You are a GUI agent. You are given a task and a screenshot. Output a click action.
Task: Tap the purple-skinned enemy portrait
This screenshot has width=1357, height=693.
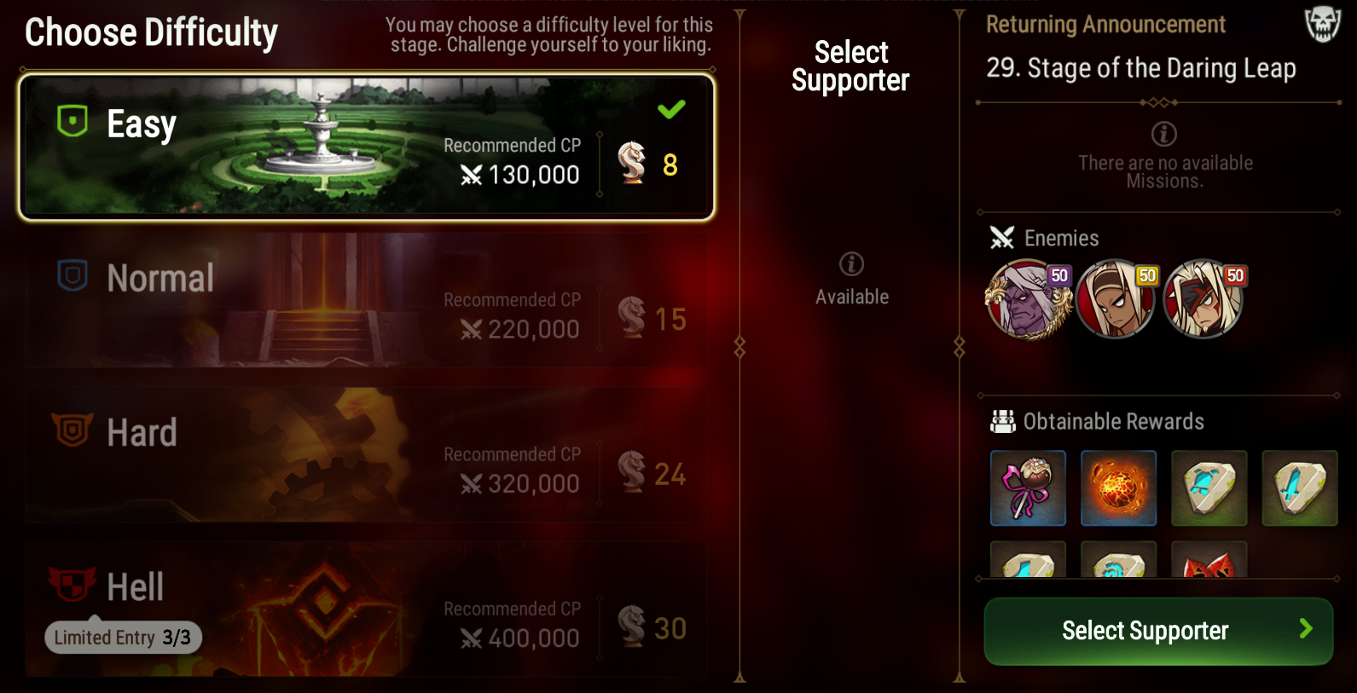tap(1028, 300)
